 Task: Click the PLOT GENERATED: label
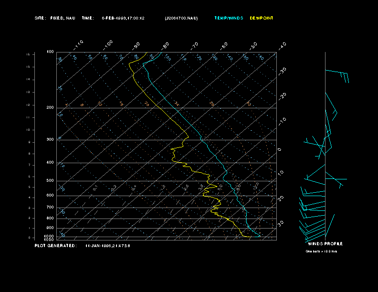pos(56,246)
